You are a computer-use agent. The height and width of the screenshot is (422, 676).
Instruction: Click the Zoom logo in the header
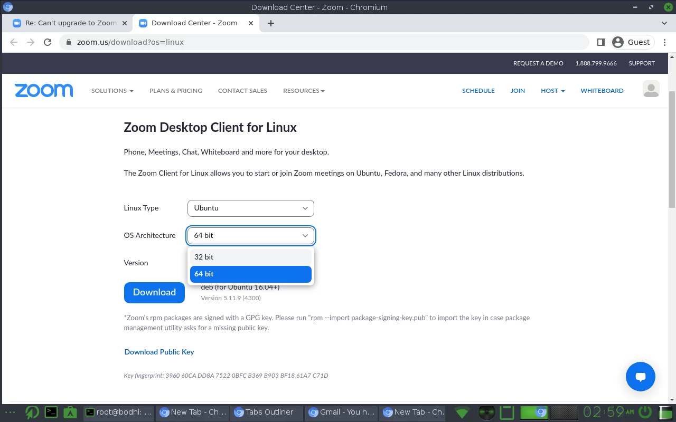[44, 90]
